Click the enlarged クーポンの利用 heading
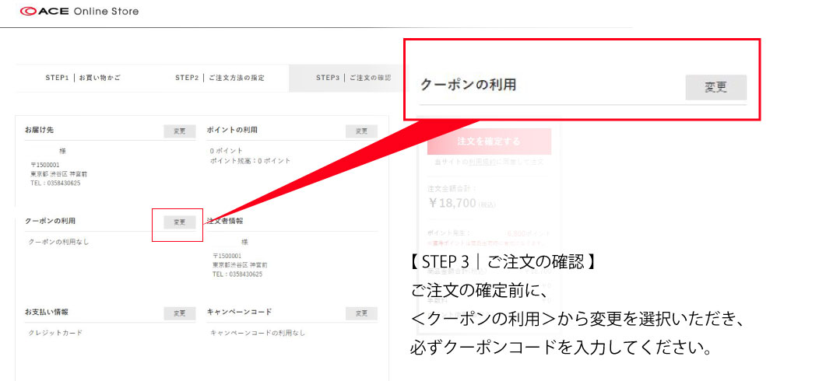 coord(468,85)
